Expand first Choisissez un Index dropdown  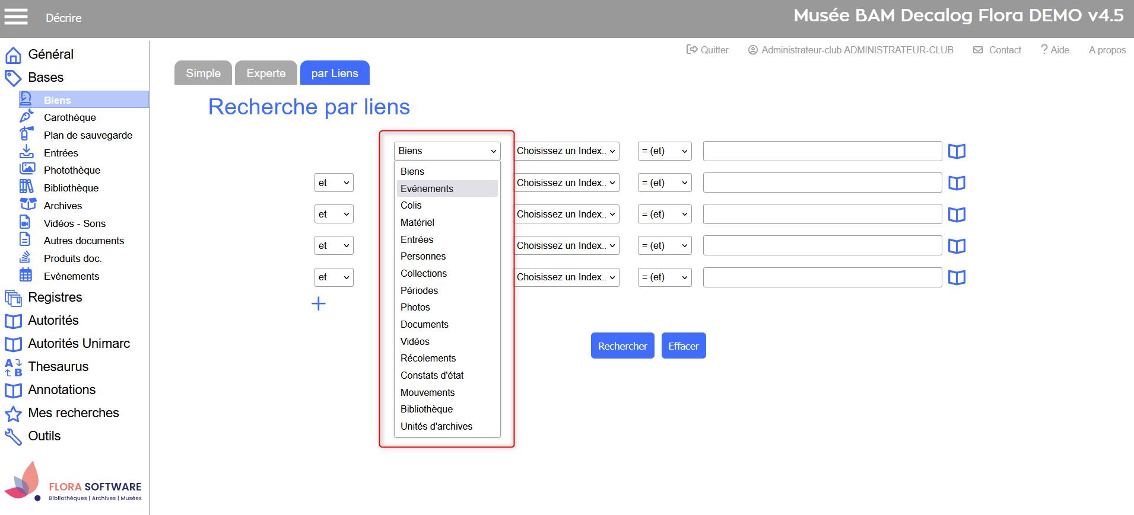[x=566, y=151]
